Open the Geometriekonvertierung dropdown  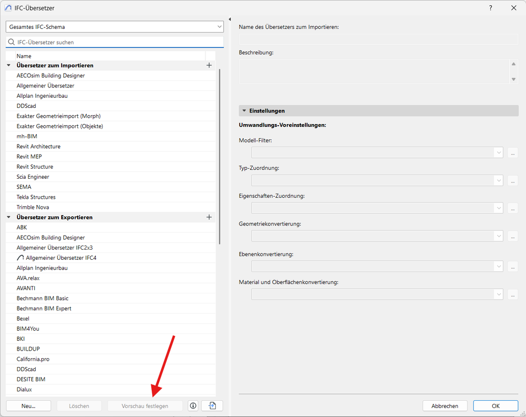pyautogui.click(x=377, y=236)
